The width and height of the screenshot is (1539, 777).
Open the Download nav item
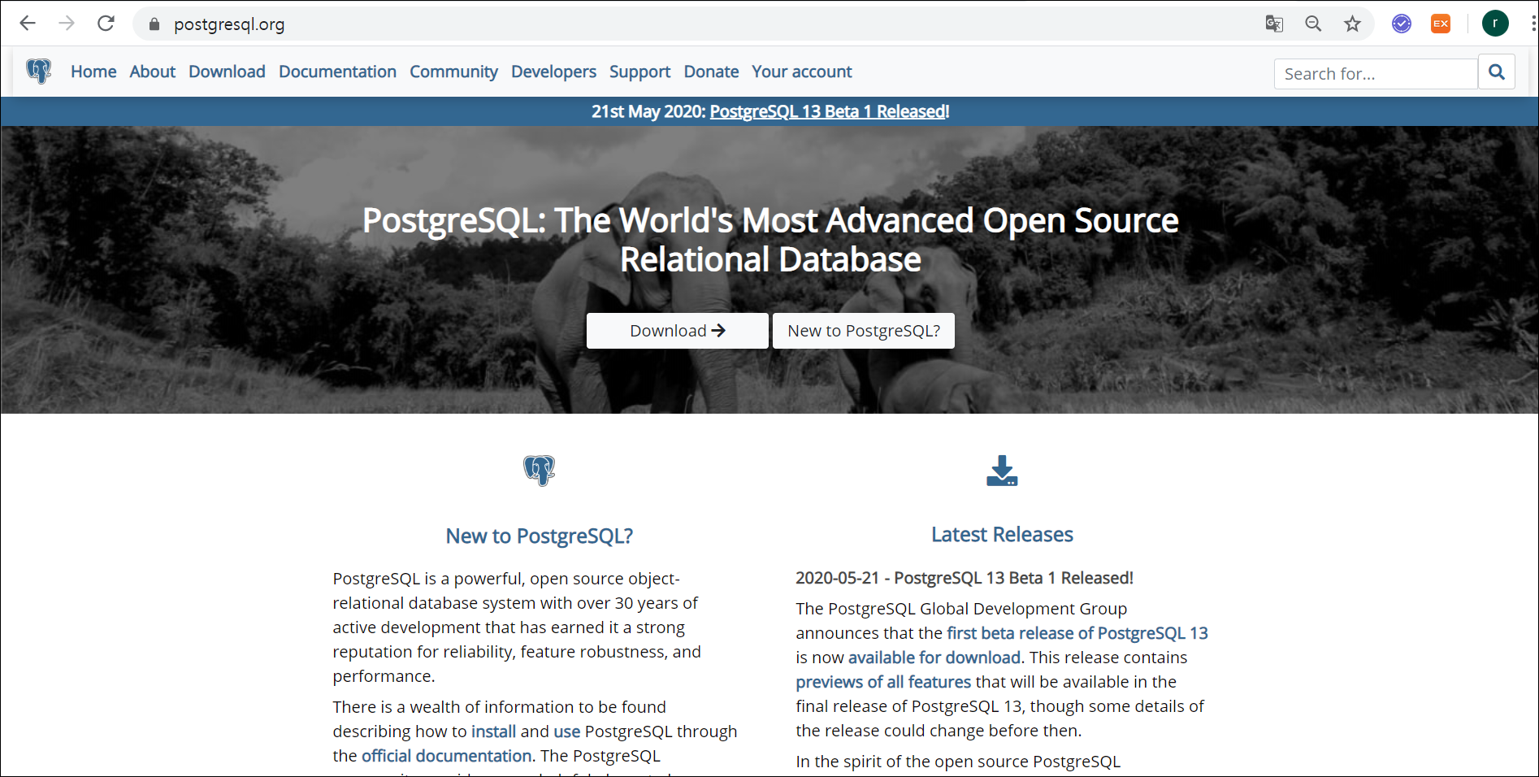click(x=227, y=72)
